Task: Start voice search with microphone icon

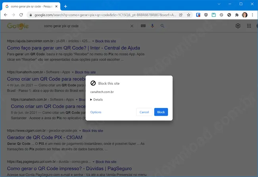Action: 152,26
